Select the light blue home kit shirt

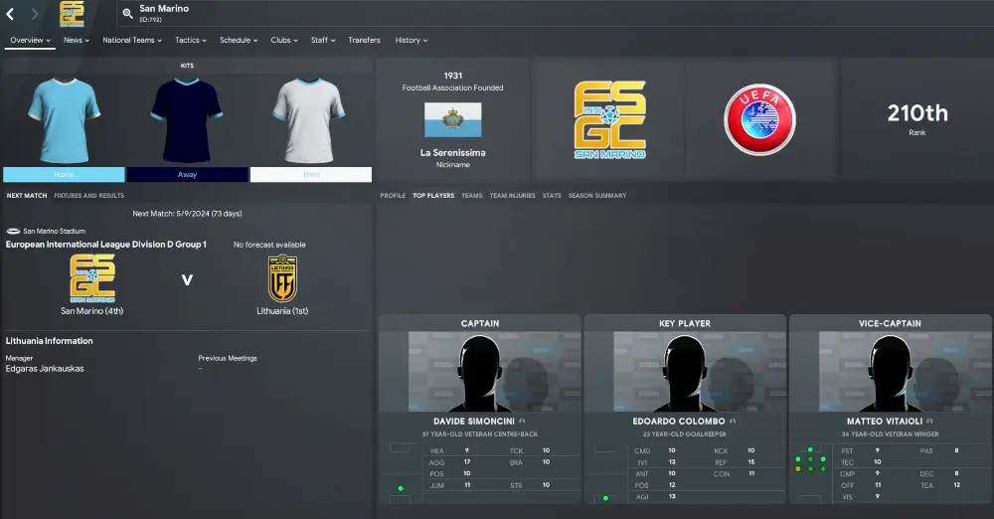pos(64,119)
